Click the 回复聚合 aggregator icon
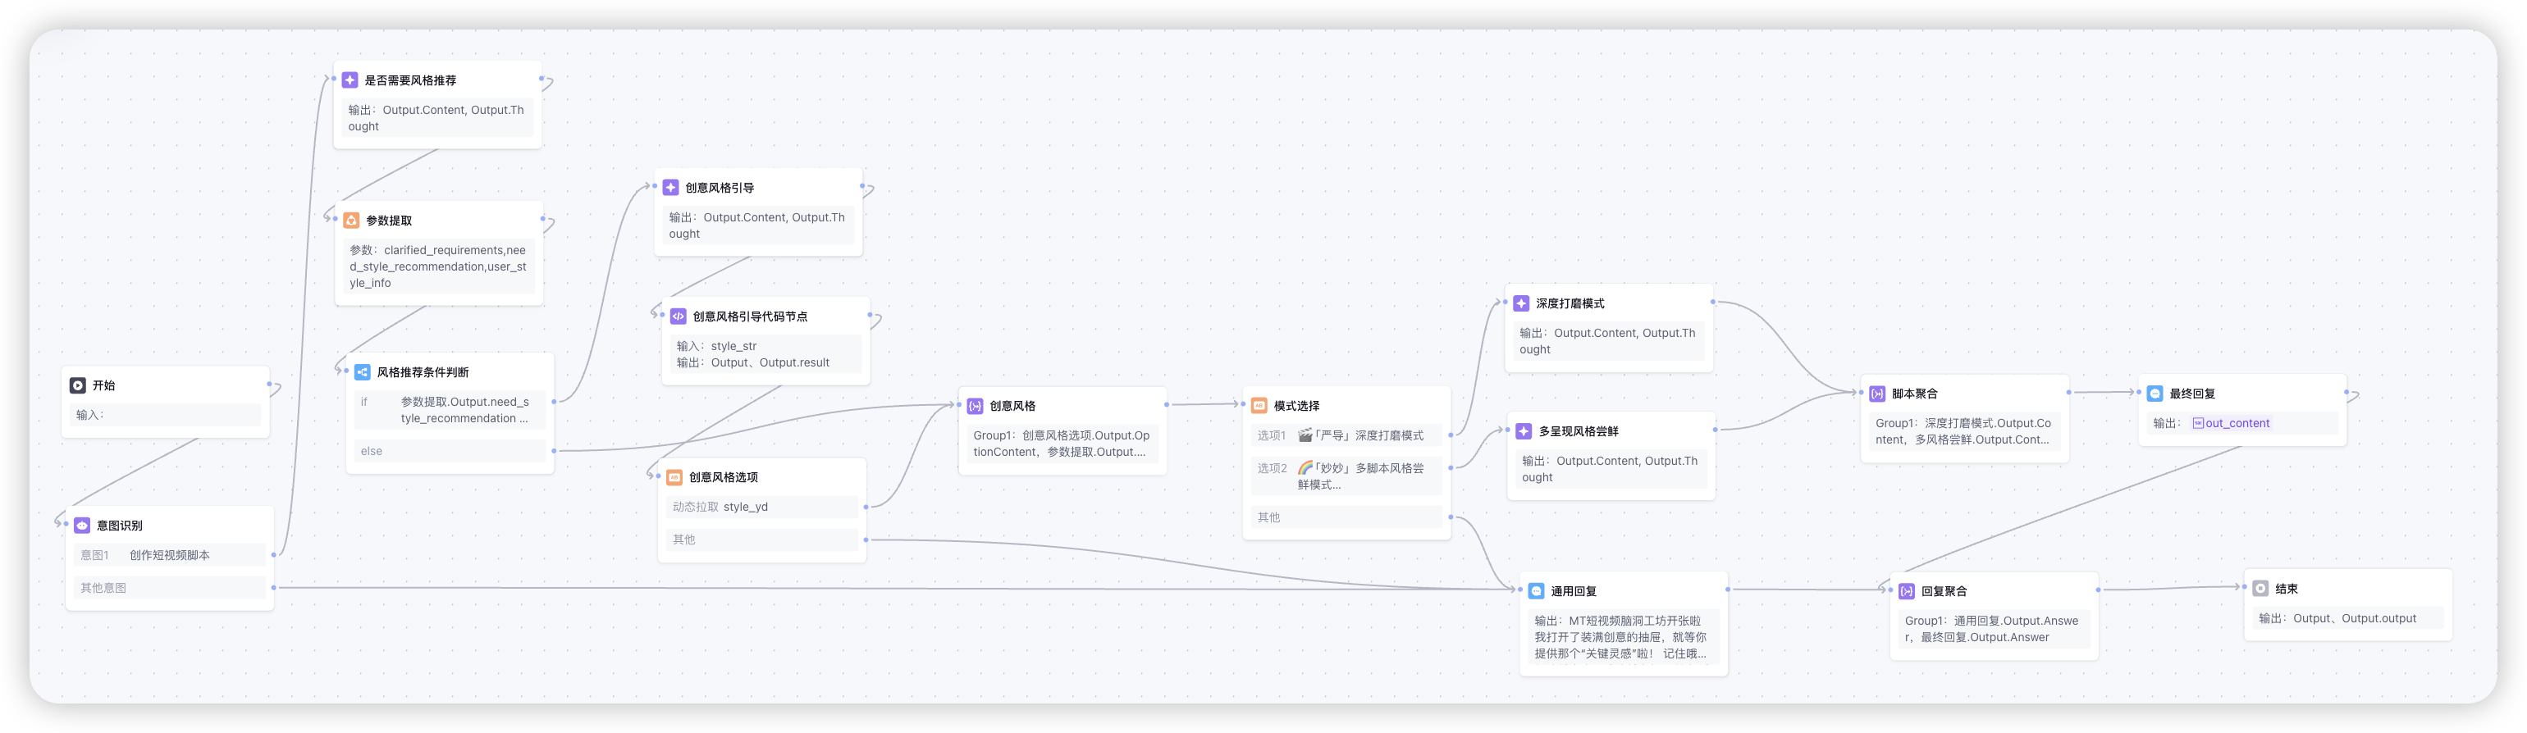The width and height of the screenshot is (2527, 733). pyautogui.click(x=1907, y=591)
